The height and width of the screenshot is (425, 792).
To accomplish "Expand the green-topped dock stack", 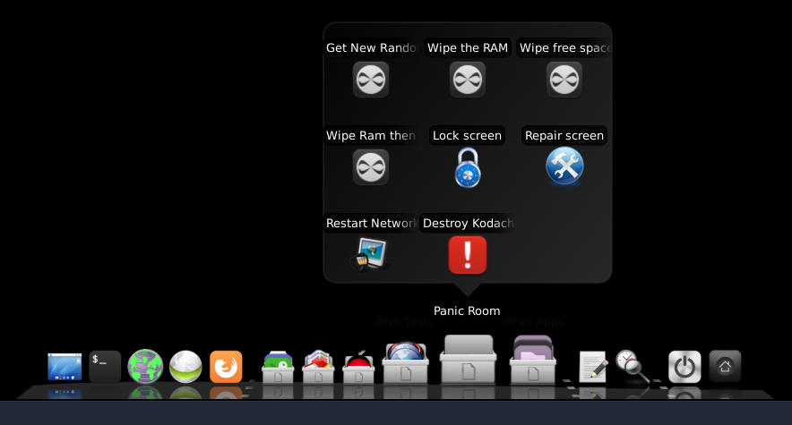I will coord(278,367).
